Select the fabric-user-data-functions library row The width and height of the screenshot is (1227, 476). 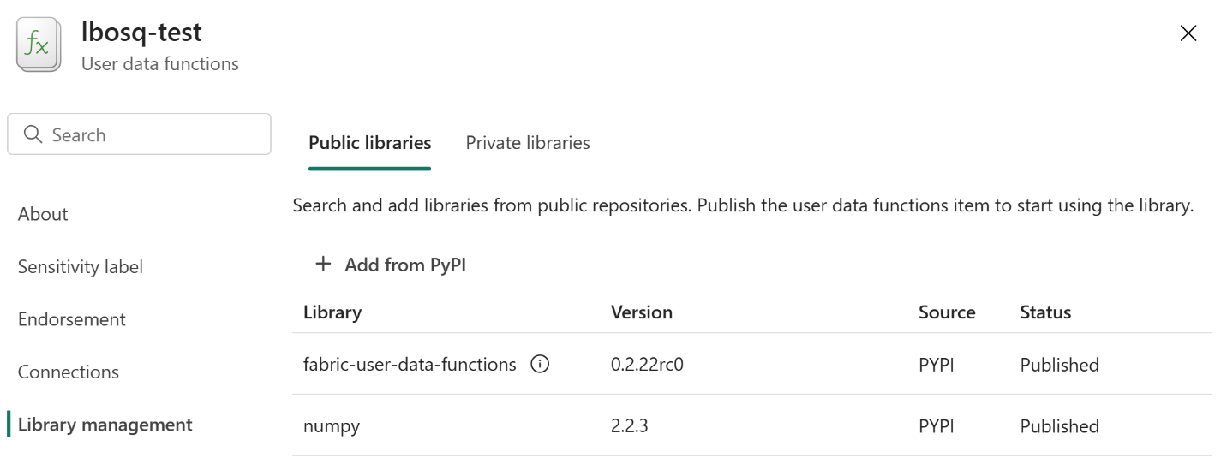click(x=752, y=365)
